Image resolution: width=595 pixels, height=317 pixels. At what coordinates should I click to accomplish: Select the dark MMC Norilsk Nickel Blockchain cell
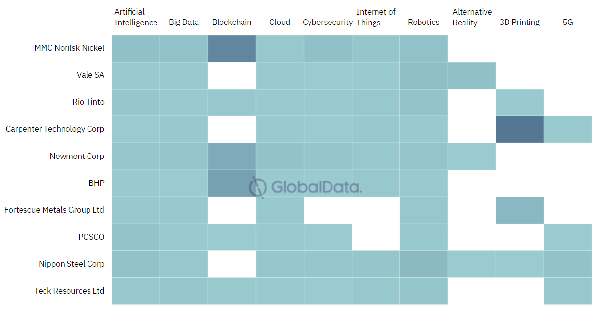pos(232,48)
